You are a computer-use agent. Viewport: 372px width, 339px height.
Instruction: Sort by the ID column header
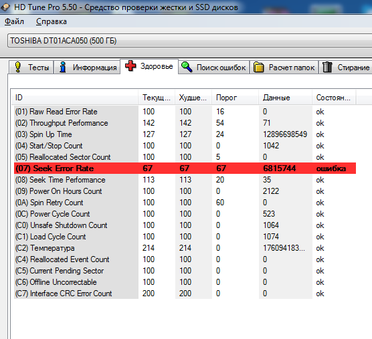74,98
